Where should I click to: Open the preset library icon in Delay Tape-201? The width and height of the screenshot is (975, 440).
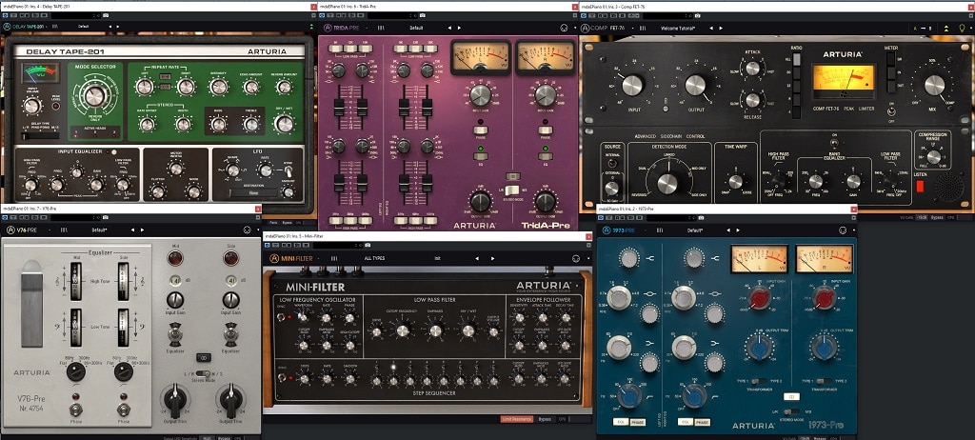point(55,27)
